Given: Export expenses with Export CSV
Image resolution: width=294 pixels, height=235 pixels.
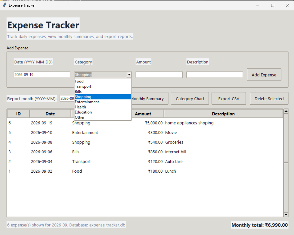Looking at the screenshot, I should coord(229,98).
